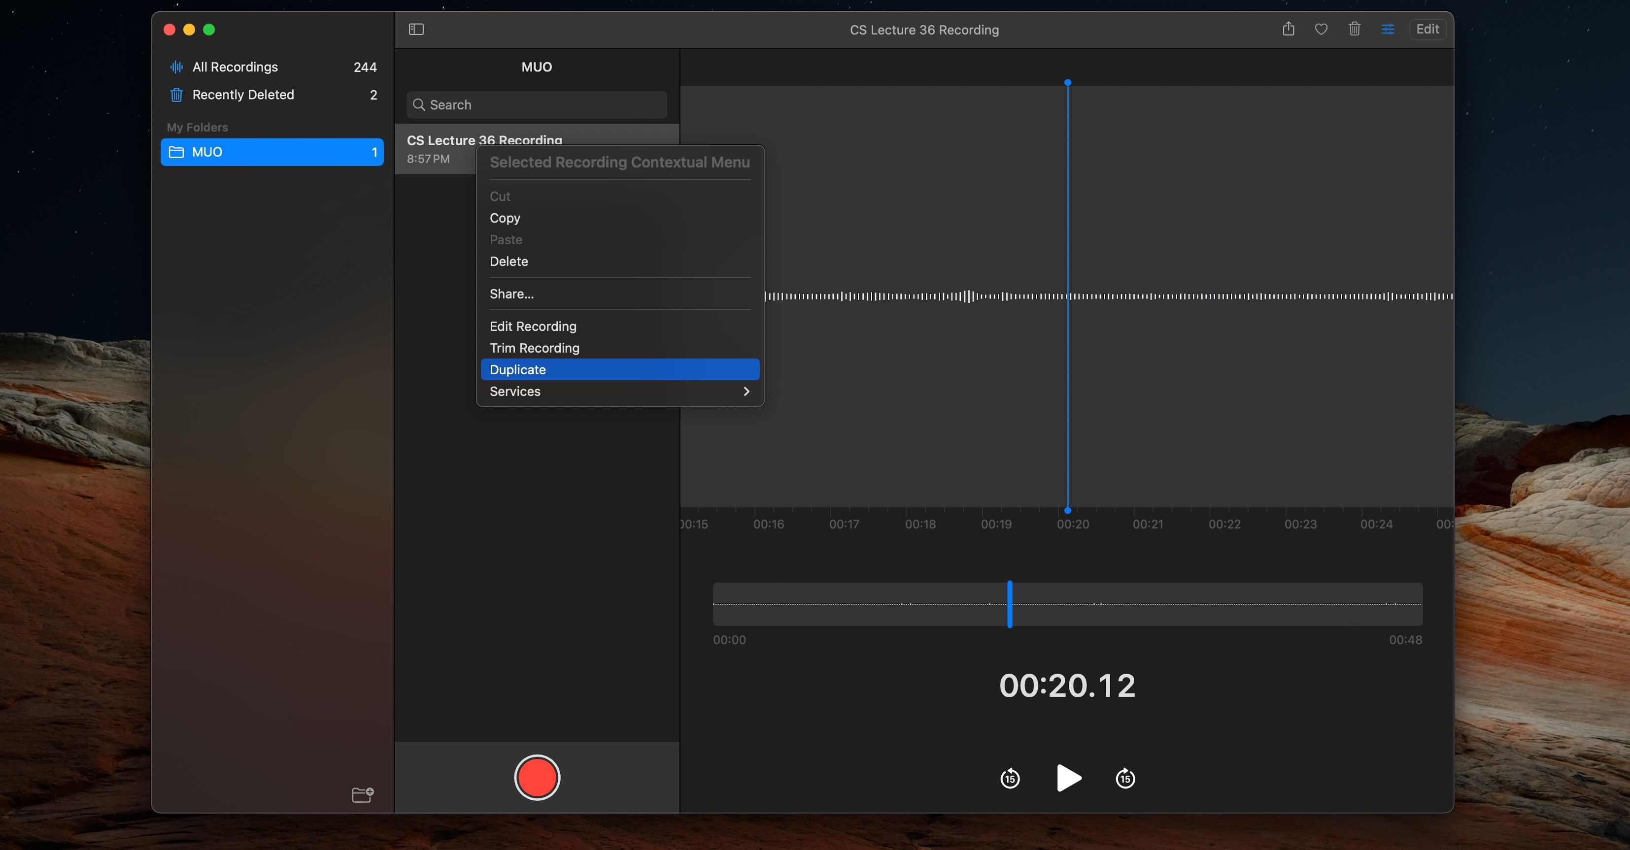Create a new folder with the folder icon
1630x850 pixels.
[x=362, y=794]
